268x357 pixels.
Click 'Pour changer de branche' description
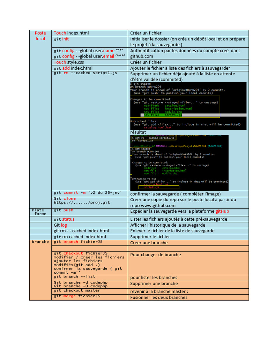coord(155,255)
